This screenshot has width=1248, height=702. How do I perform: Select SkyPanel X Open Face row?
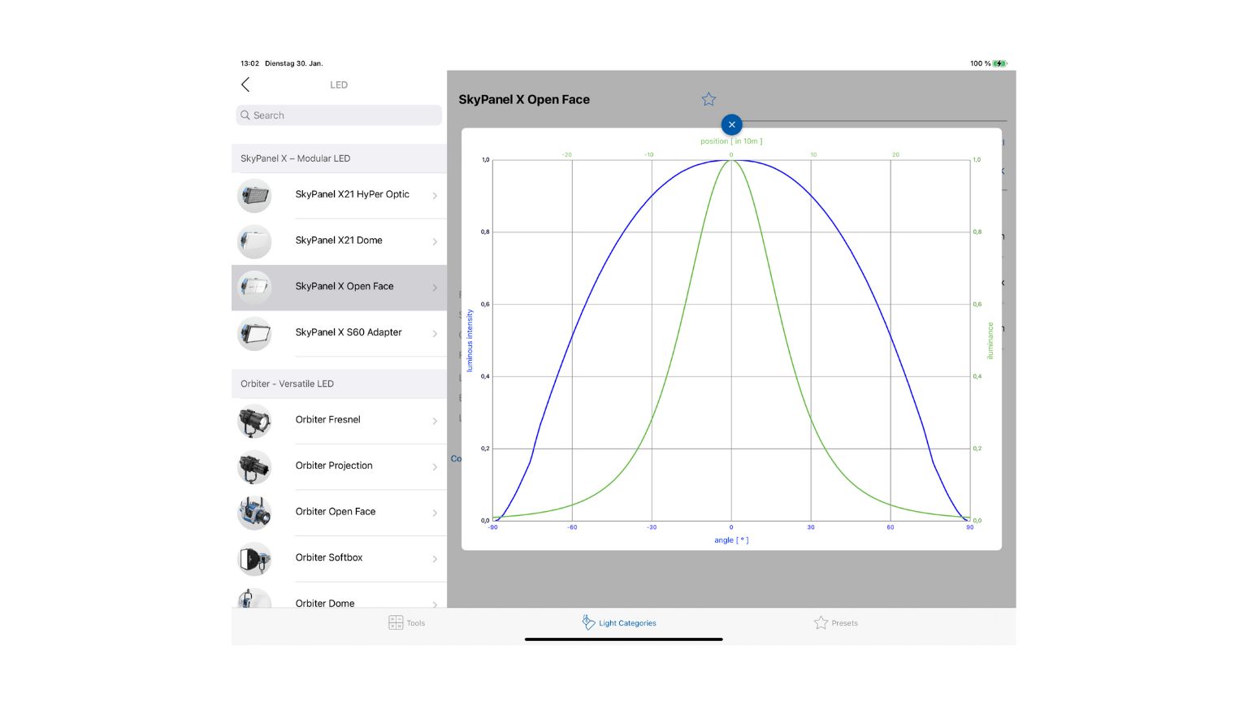(339, 287)
